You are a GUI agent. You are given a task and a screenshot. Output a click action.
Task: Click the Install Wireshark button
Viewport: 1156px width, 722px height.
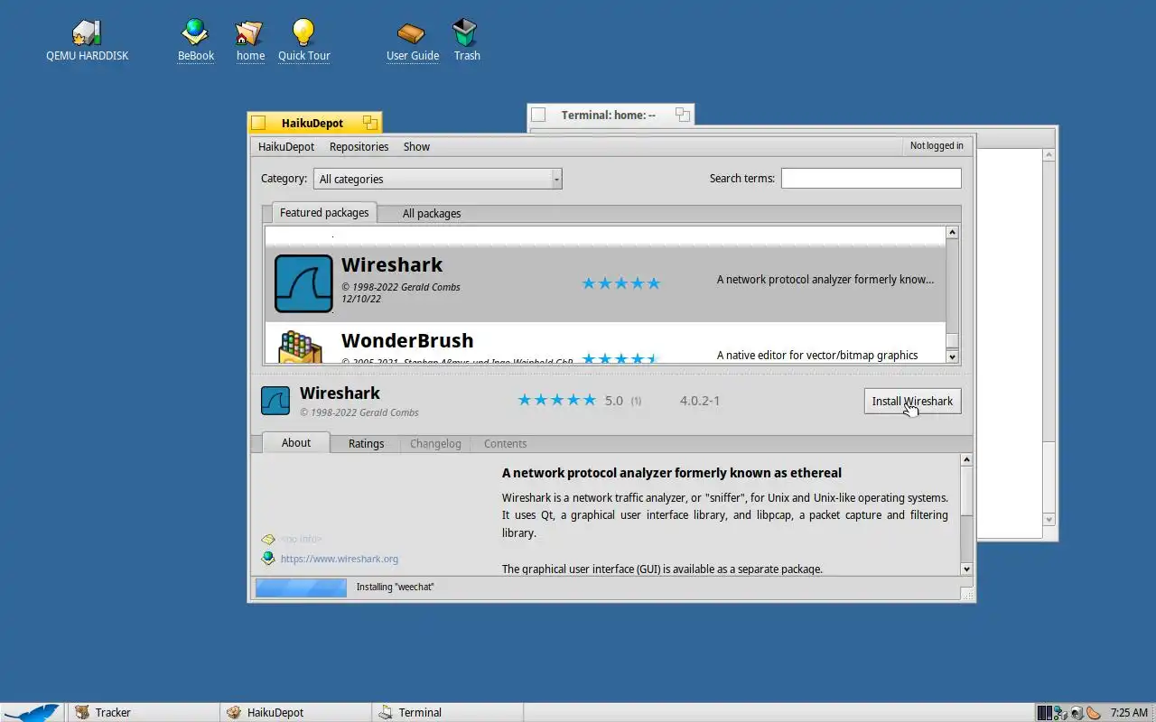tap(912, 401)
